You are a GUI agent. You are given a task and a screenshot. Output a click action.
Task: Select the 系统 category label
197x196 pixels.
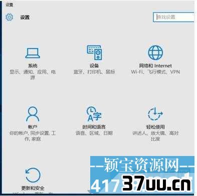coord(33,66)
